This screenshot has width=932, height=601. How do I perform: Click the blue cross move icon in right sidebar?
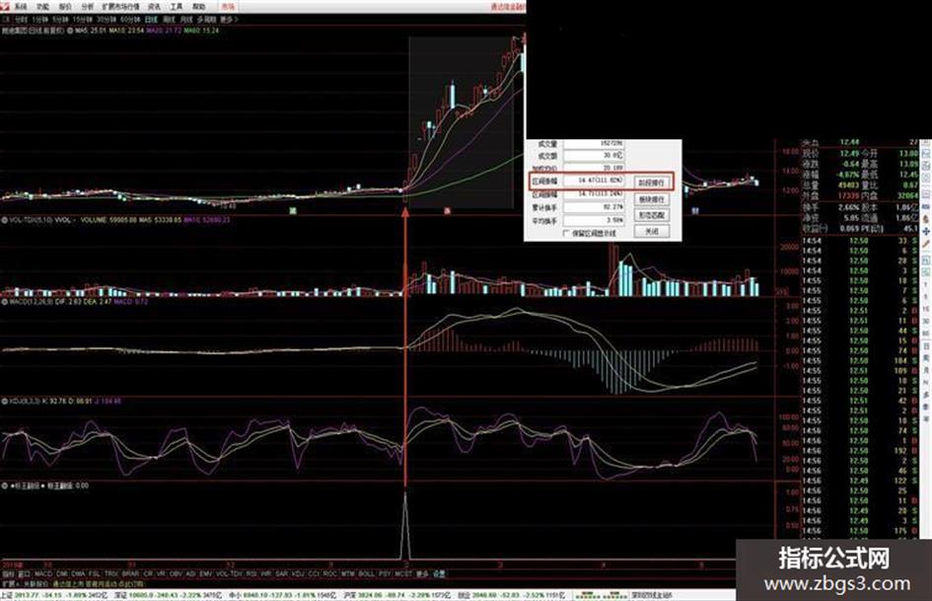(926, 232)
